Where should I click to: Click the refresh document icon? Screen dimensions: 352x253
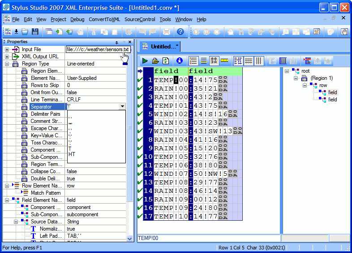166,61
